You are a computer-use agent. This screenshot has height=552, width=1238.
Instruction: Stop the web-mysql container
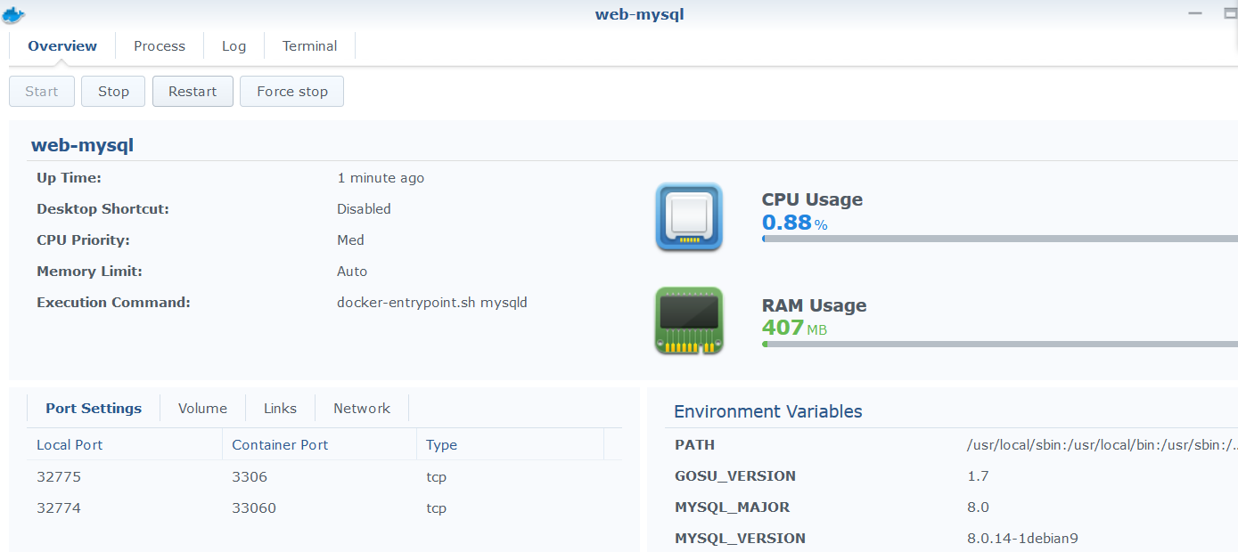113,92
